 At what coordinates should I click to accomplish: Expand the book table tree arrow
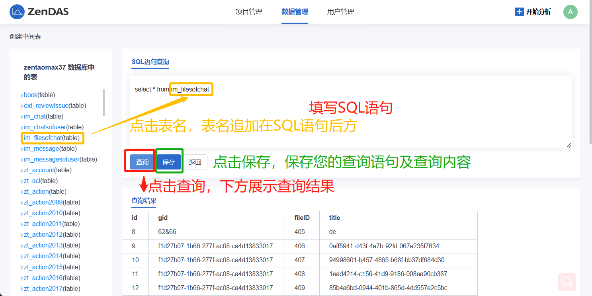[22, 95]
